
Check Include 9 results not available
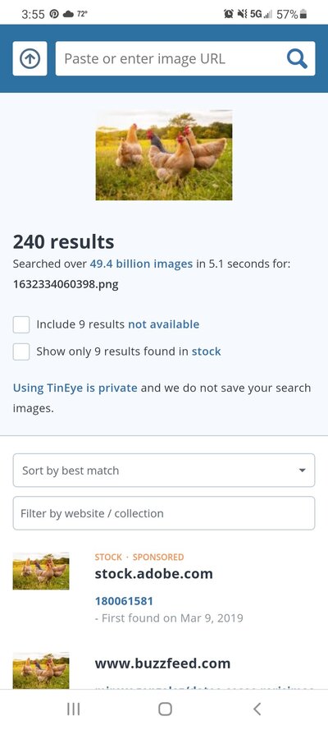coord(21,324)
